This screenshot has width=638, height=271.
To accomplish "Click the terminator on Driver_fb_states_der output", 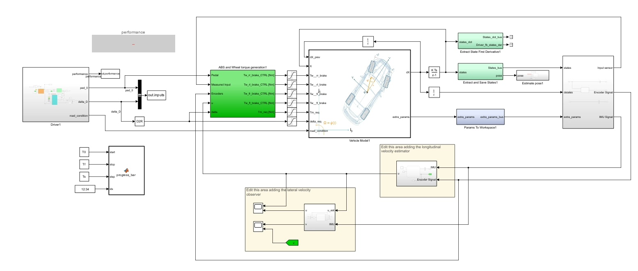I will point(511,45).
